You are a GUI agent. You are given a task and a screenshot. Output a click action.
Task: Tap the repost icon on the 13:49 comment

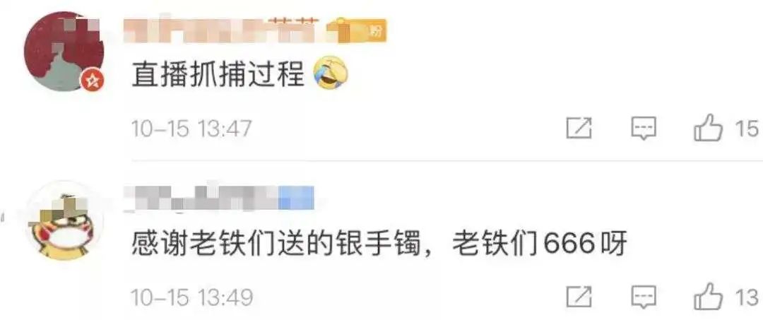click(579, 297)
